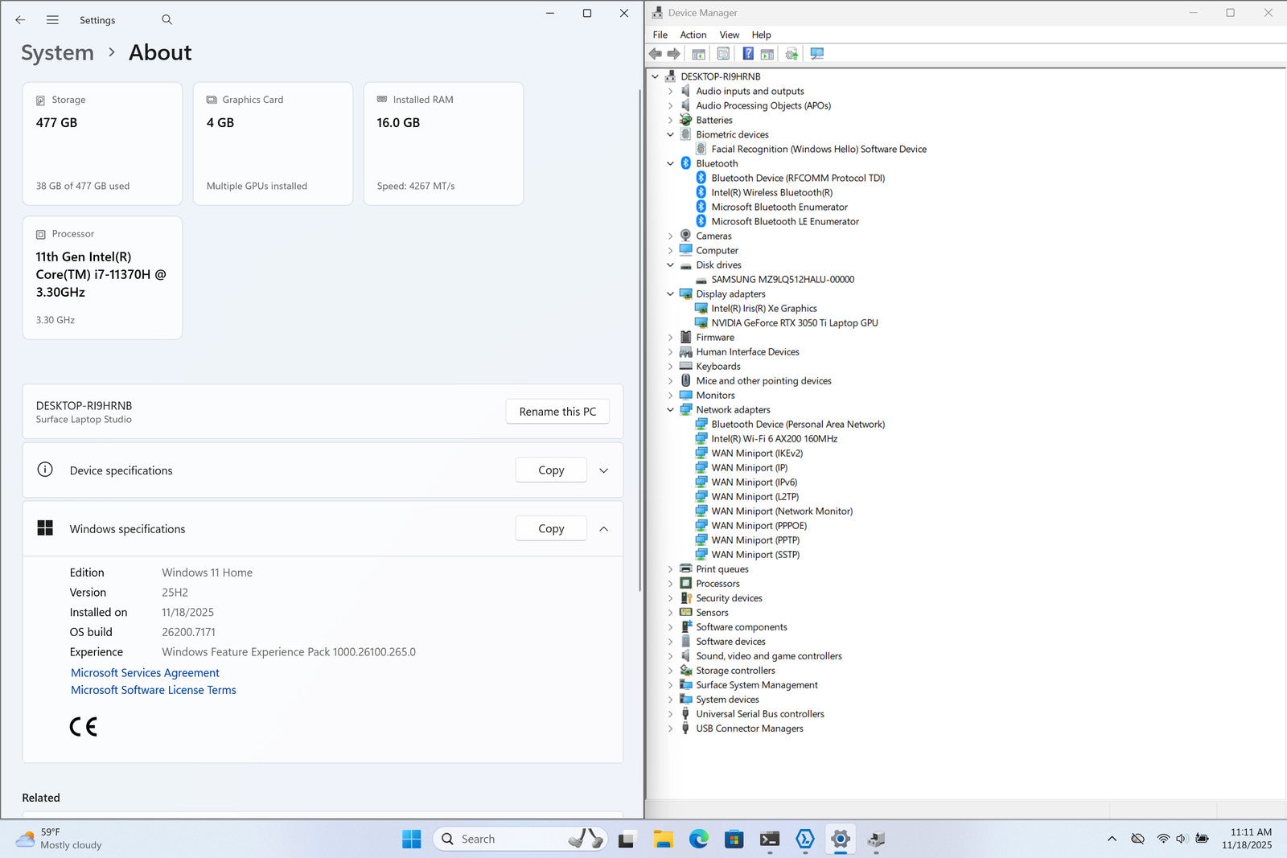Click Show/Hide Console Tree toolbar icon
1287x858 pixels.
698,54
